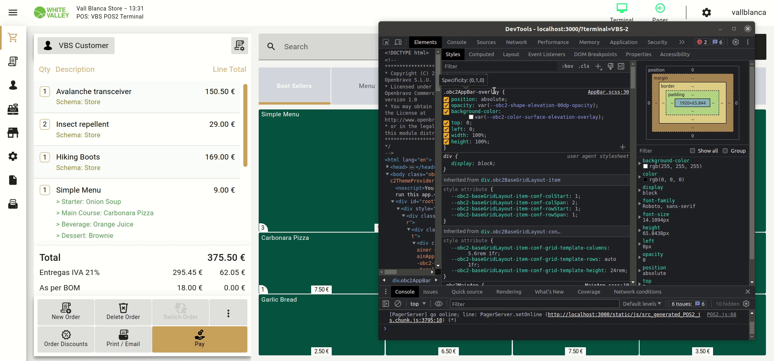Uncheck the position: absolute property checkbox
Screen dimensions: 774x361
click(446, 99)
